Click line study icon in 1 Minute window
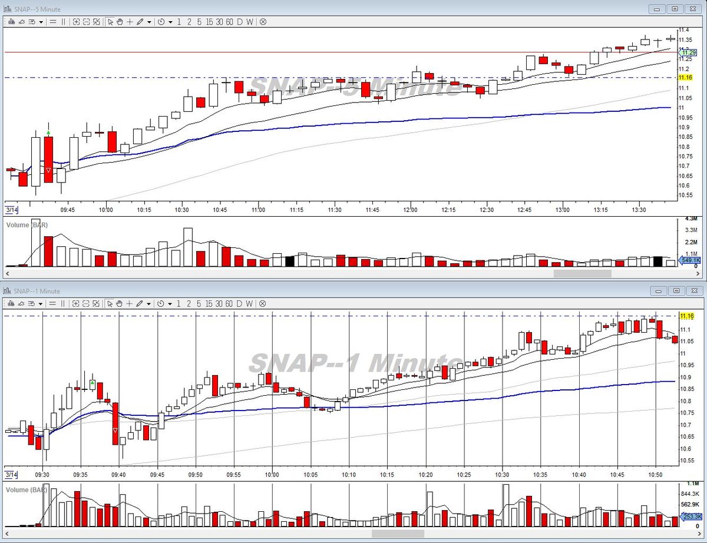 pos(21,303)
